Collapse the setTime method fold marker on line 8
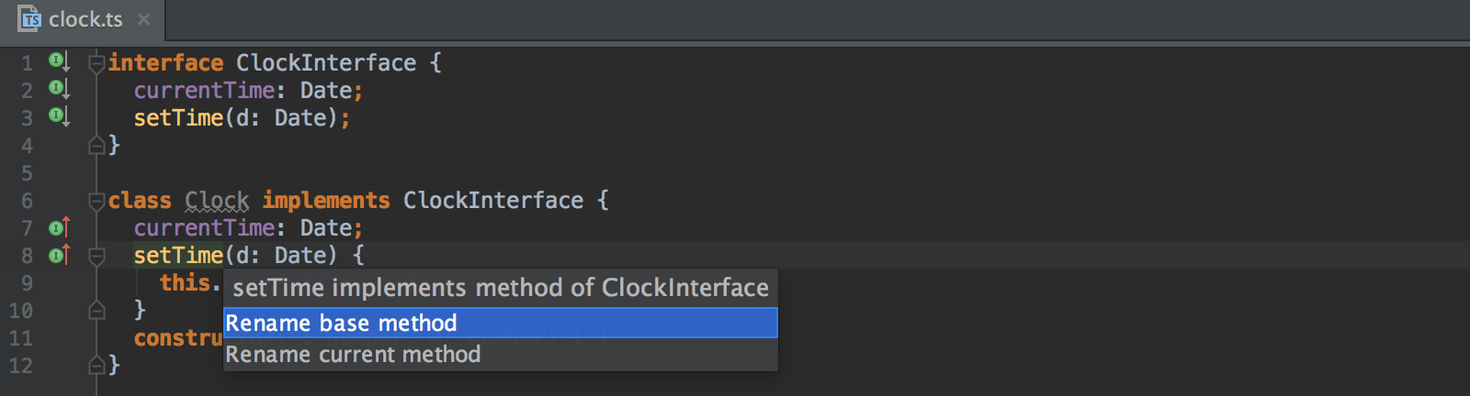This screenshot has width=1470, height=396. point(96,256)
